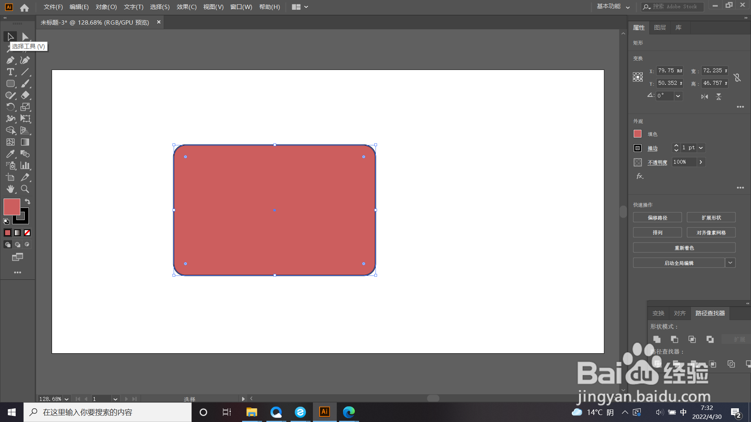Open rotation angle dropdown
Image resolution: width=751 pixels, height=422 pixels.
pos(678,96)
